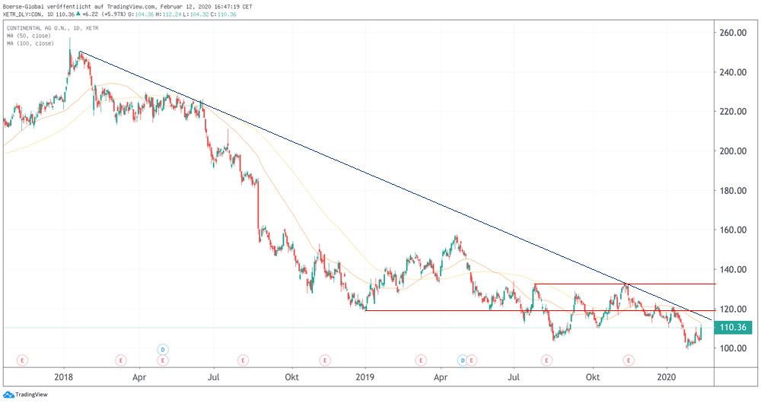Click the 160.00 price axis label
The height and width of the screenshot is (403, 761).
click(733, 230)
